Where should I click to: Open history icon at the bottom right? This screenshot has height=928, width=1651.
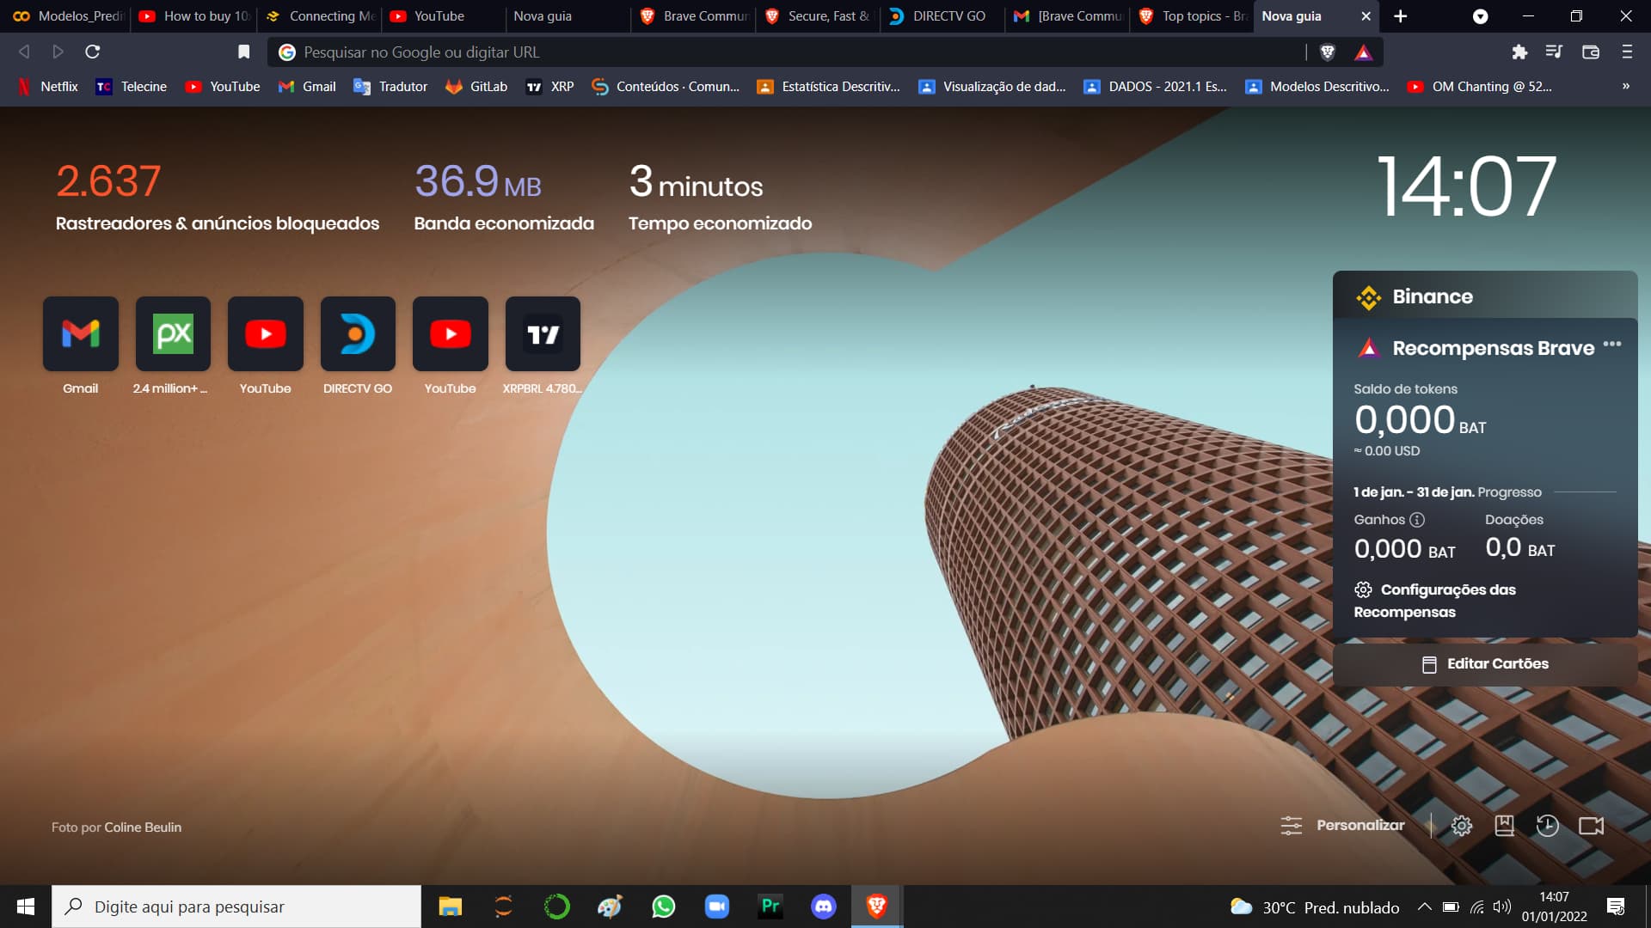tap(1547, 826)
